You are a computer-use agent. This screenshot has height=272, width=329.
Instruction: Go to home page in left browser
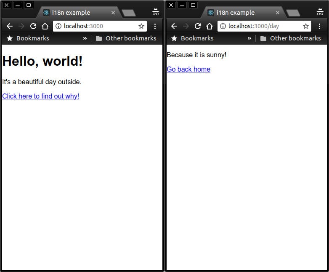point(45,26)
